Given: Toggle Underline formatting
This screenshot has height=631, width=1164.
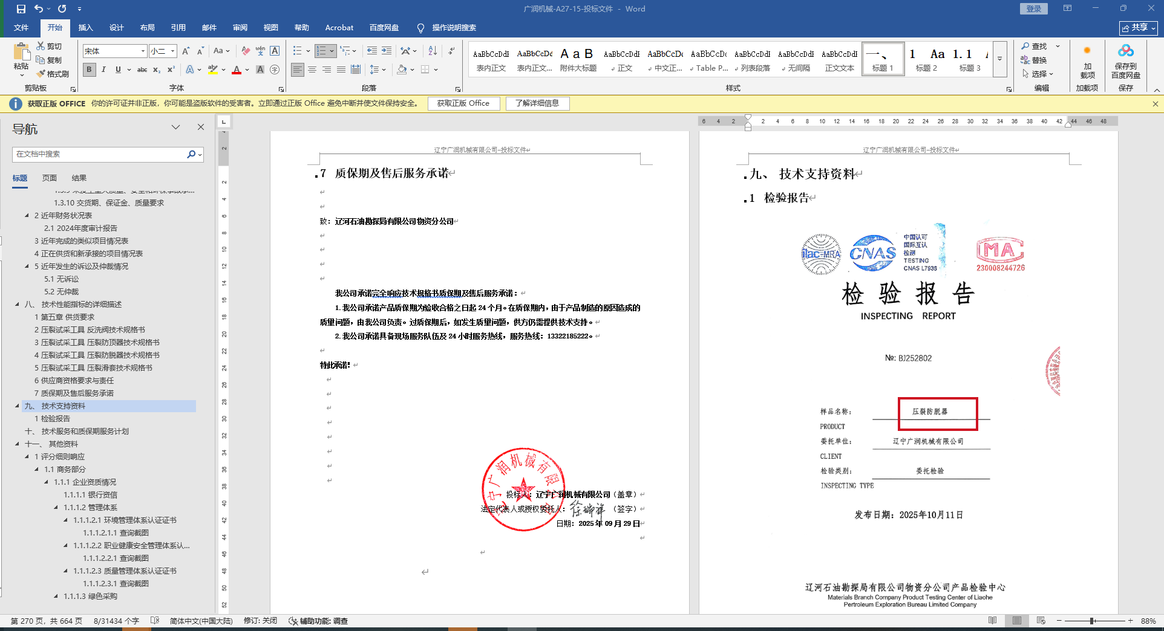Looking at the screenshot, I should tap(118, 70).
